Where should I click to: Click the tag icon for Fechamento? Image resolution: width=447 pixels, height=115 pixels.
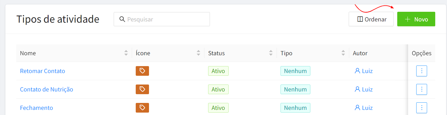point(142,108)
